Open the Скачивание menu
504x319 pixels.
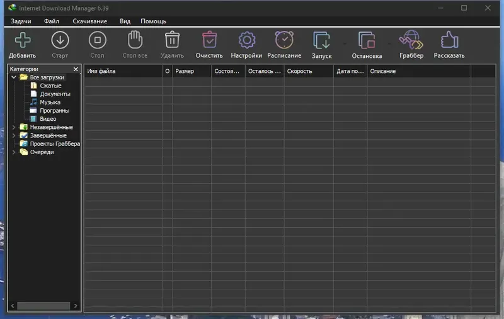[x=89, y=21]
